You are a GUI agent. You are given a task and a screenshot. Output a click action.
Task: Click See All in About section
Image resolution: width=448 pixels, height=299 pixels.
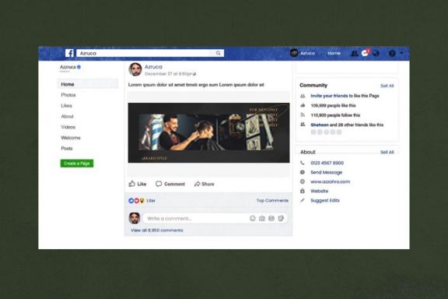pos(387,152)
